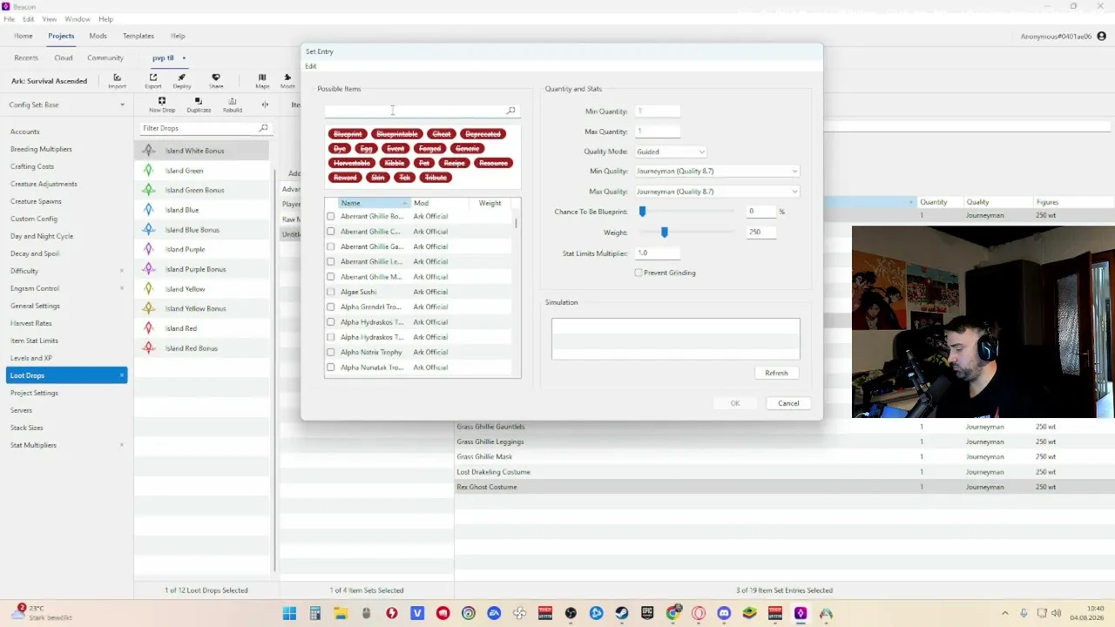Check the Aberrant Ghillie Le... item
The height and width of the screenshot is (627, 1115).
click(x=330, y=261)
